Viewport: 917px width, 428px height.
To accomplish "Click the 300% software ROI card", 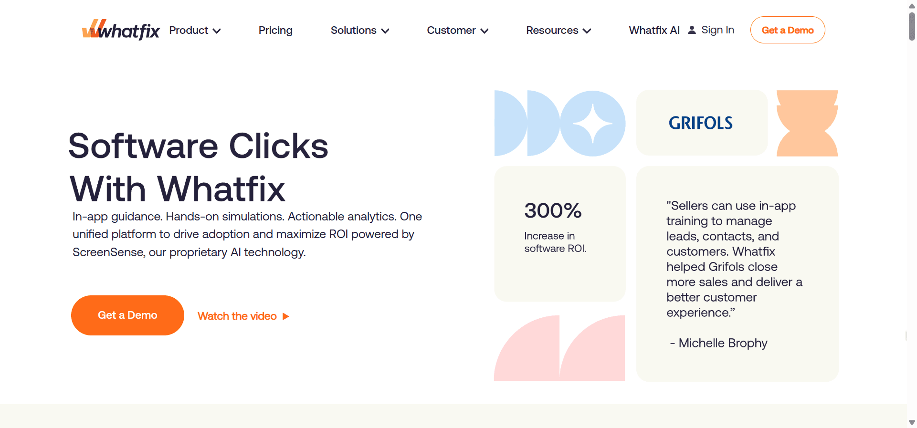I will coord(559,234).
